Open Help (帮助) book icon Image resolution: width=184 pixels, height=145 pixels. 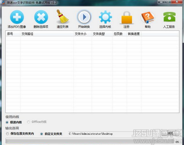(148, 18)
